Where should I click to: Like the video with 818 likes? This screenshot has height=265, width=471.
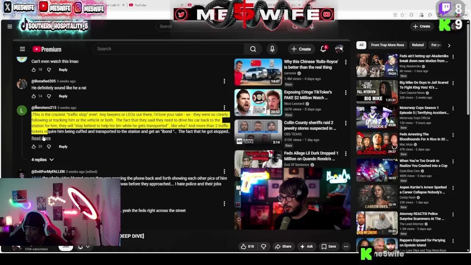click(247, 247)
